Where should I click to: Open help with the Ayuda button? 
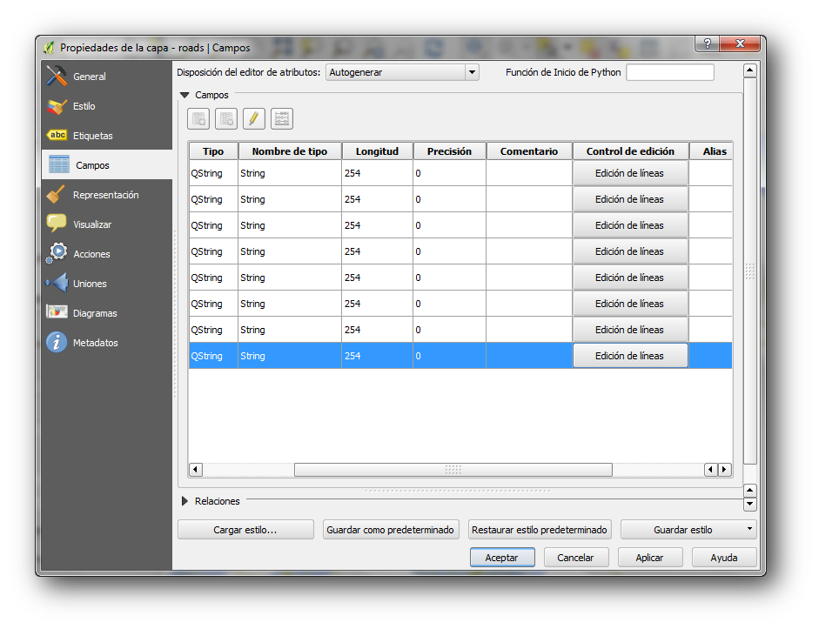pyautogui.click(x=724, y=558)
